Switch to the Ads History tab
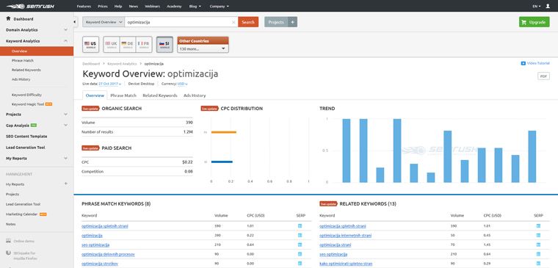The height and width of the screenshot is (268, 558). click(x=195, y=95)
